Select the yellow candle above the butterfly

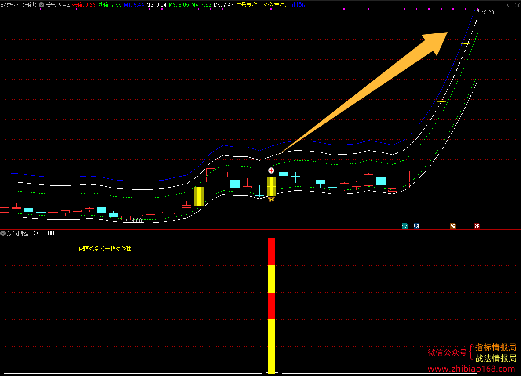(x=271, y=187)
